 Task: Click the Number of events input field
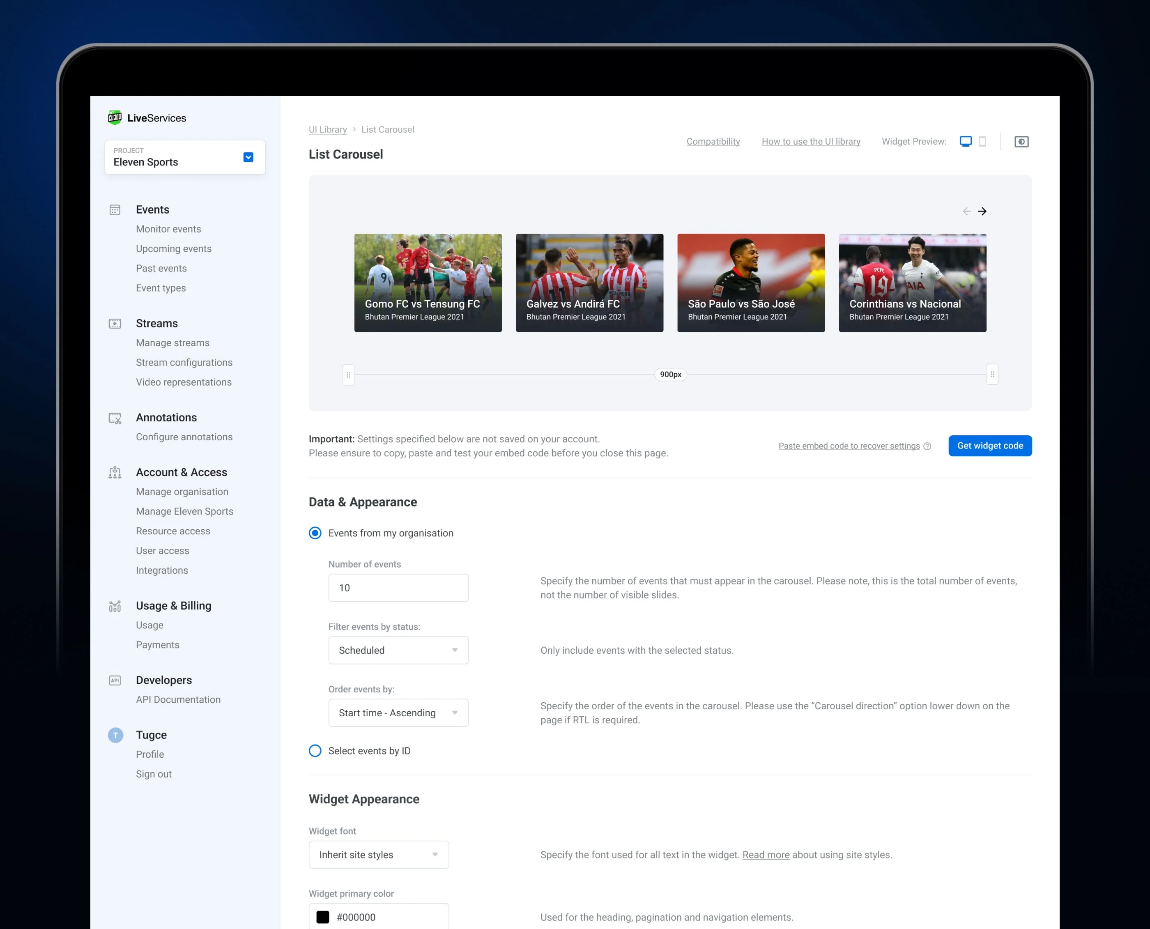click(x=398, y=588)
